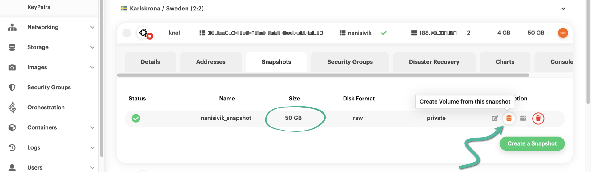Click the green snapshot status checkmark
The height and width of the screenshot is (172, 591).
click(136, 118)
